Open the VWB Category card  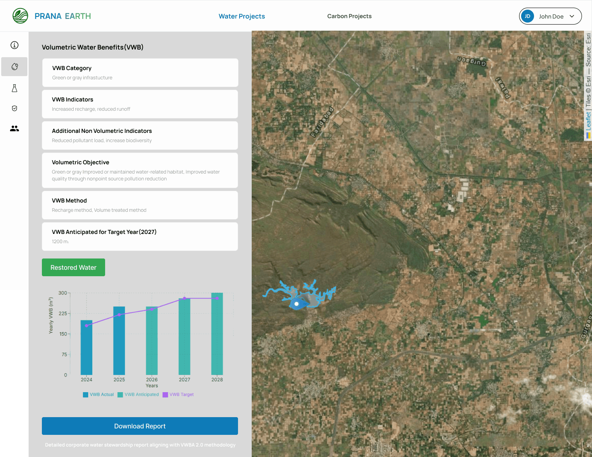tap(140, 72)
